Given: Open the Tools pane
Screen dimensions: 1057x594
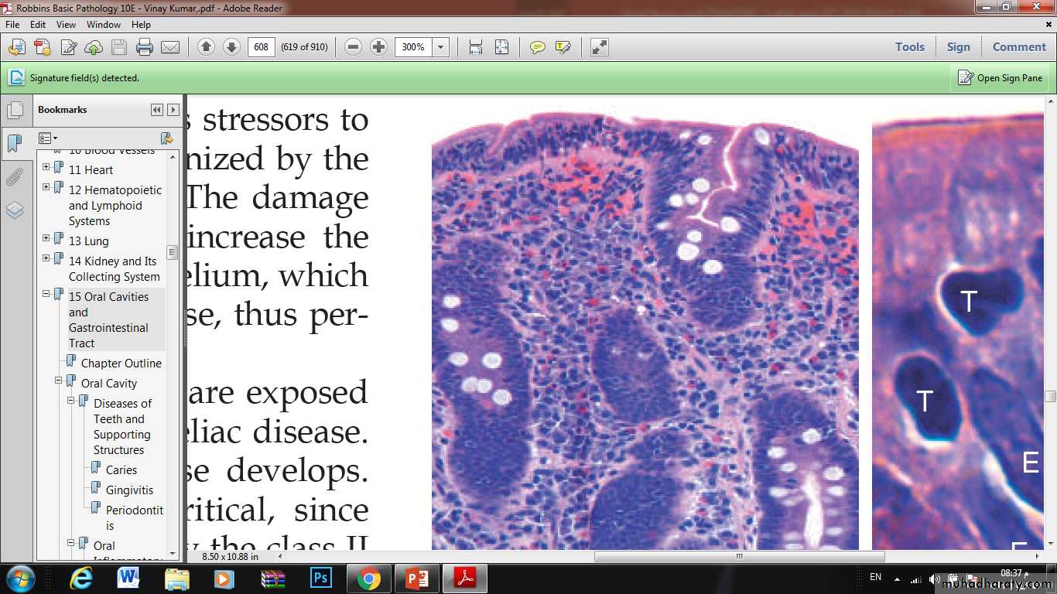Looking at the screenshot, I should 909,47.
